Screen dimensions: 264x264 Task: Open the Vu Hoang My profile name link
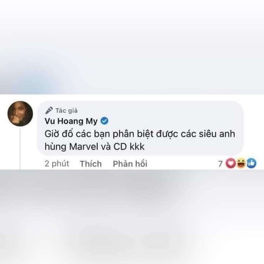coord(71,121)
